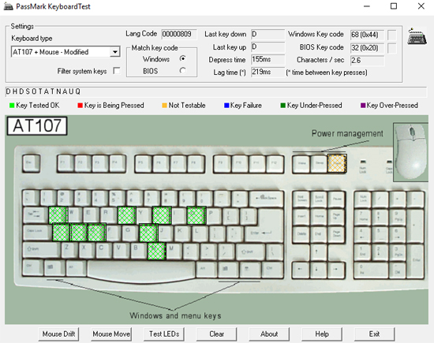The image size is (434, 343).
Task: Select the BIOS match key code radio
Action: coord(183,70)
